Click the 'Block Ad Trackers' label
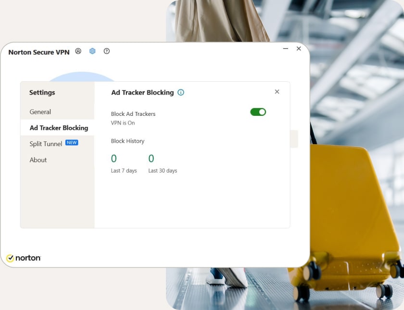Screen dimensions: 404x310 pos(133,114)
